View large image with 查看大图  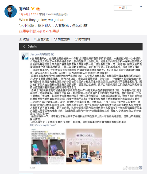(41, 39)
